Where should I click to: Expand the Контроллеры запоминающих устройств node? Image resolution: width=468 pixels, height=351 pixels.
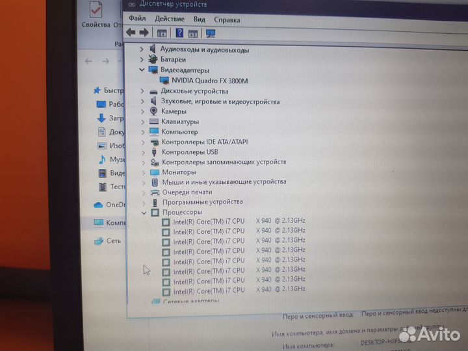[x=144, y=162]
